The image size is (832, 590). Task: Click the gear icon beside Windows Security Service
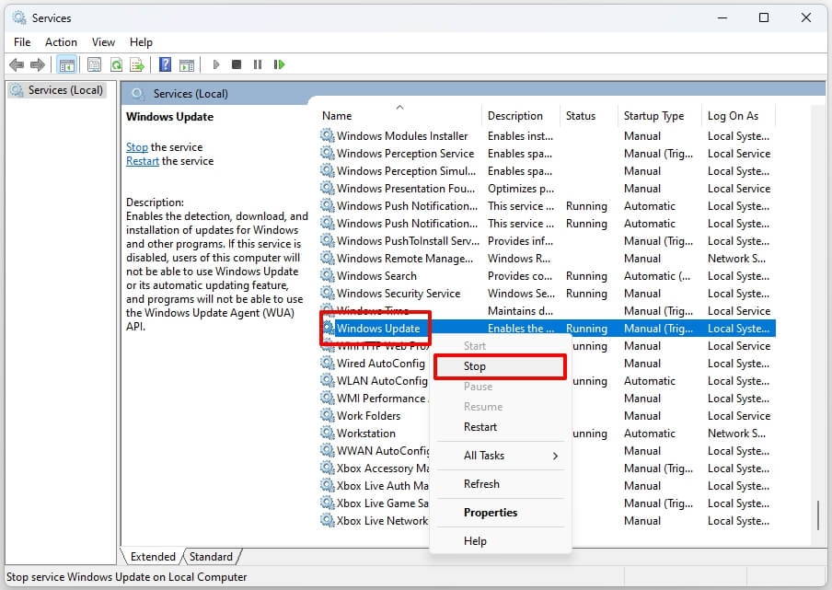(x=328, y=294)
